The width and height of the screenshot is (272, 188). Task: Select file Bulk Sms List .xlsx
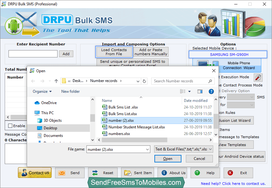point(157,107)
